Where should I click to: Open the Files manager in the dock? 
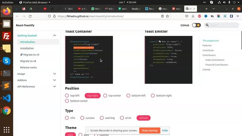[x=6, y=24]
